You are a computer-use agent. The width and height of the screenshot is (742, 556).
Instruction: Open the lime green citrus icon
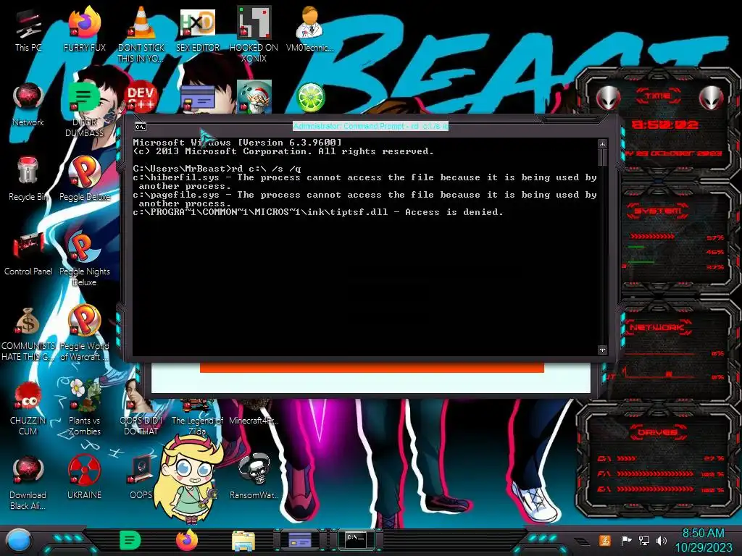(x=310, y=98)
